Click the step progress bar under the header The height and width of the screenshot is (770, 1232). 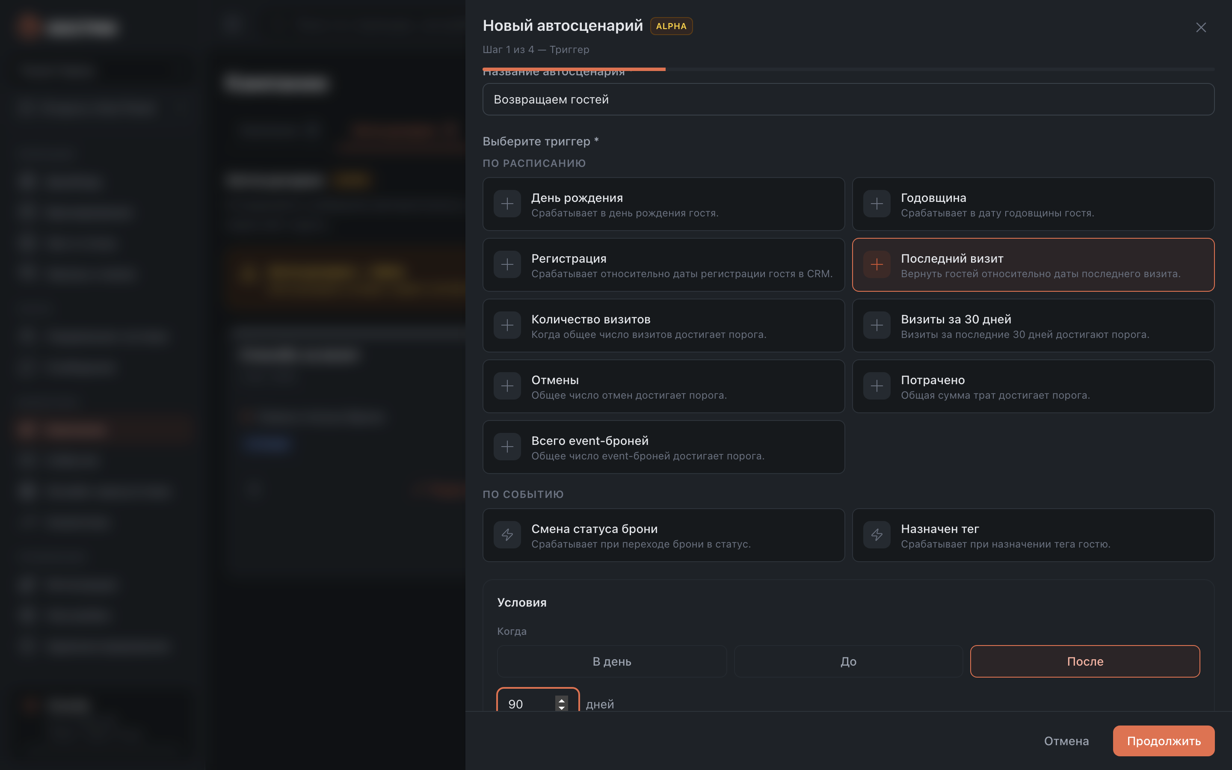pyautogui.click(x=848, y=69)
